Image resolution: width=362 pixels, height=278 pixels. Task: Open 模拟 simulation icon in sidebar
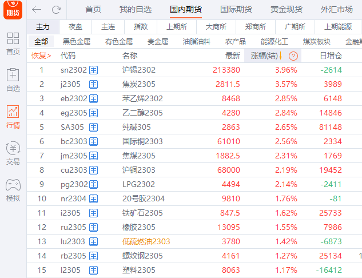13,190
